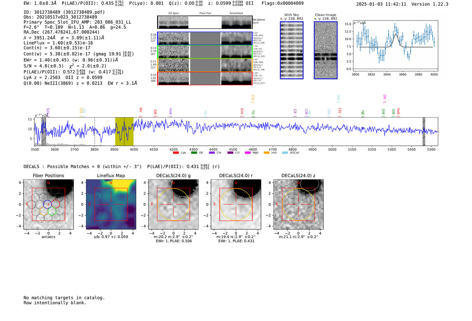This screenshot has width=472, height=321.
Task: Open the Fiber Positions panel
Action: click(49, 204)
